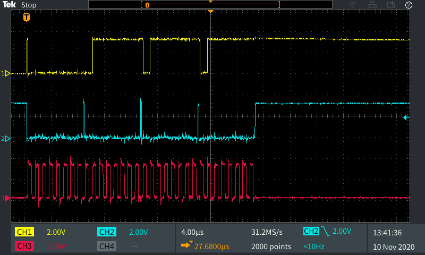Click the 27.6800µs trigger delay readout
The height and width of the screenshot is (255, 425).
206,246
